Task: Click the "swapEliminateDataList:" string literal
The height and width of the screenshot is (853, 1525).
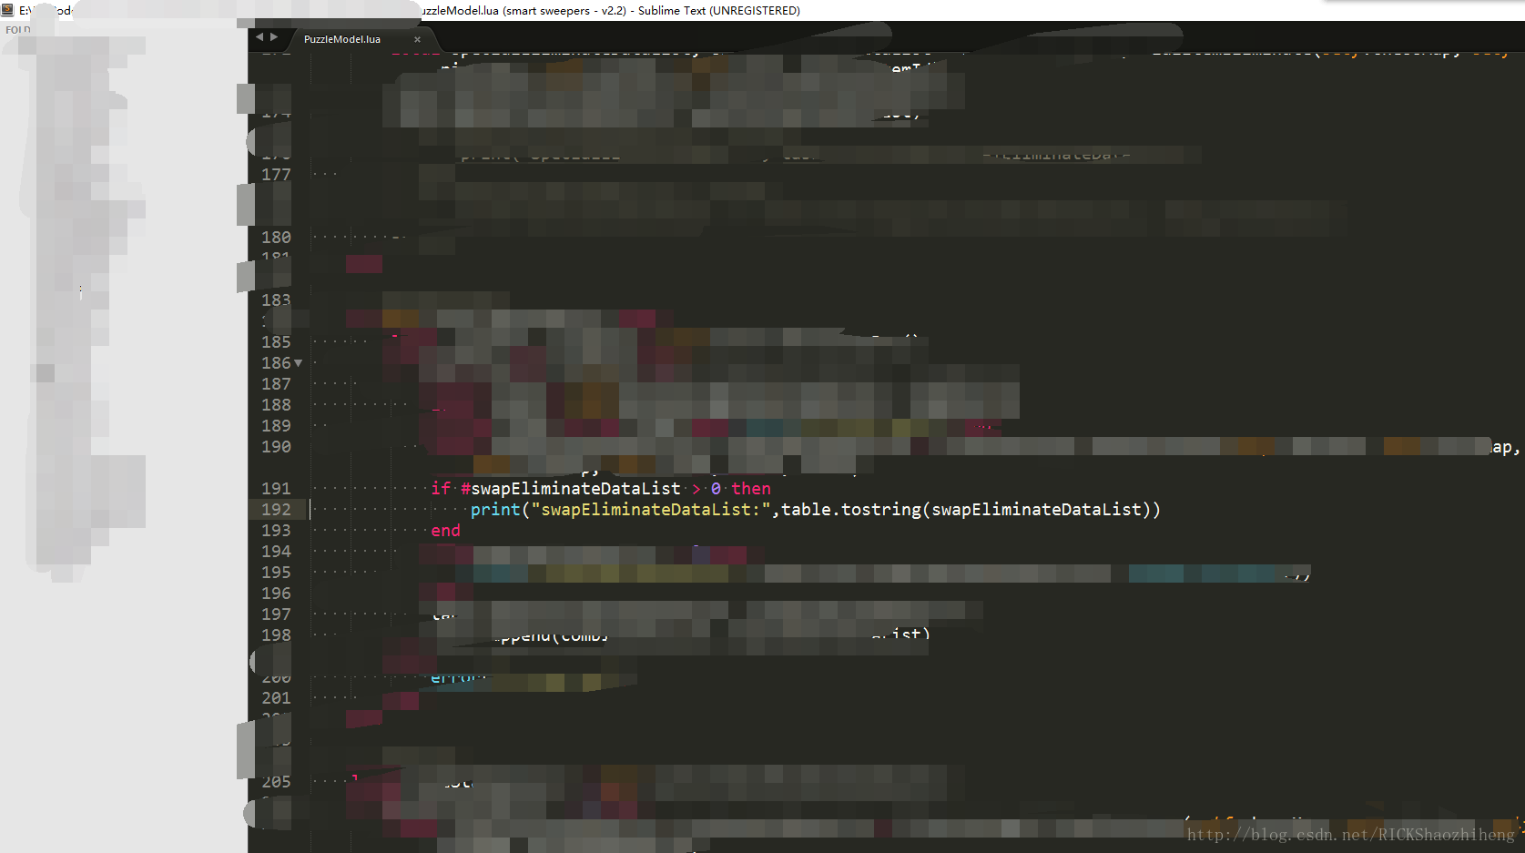Action: tap(651, 510)
